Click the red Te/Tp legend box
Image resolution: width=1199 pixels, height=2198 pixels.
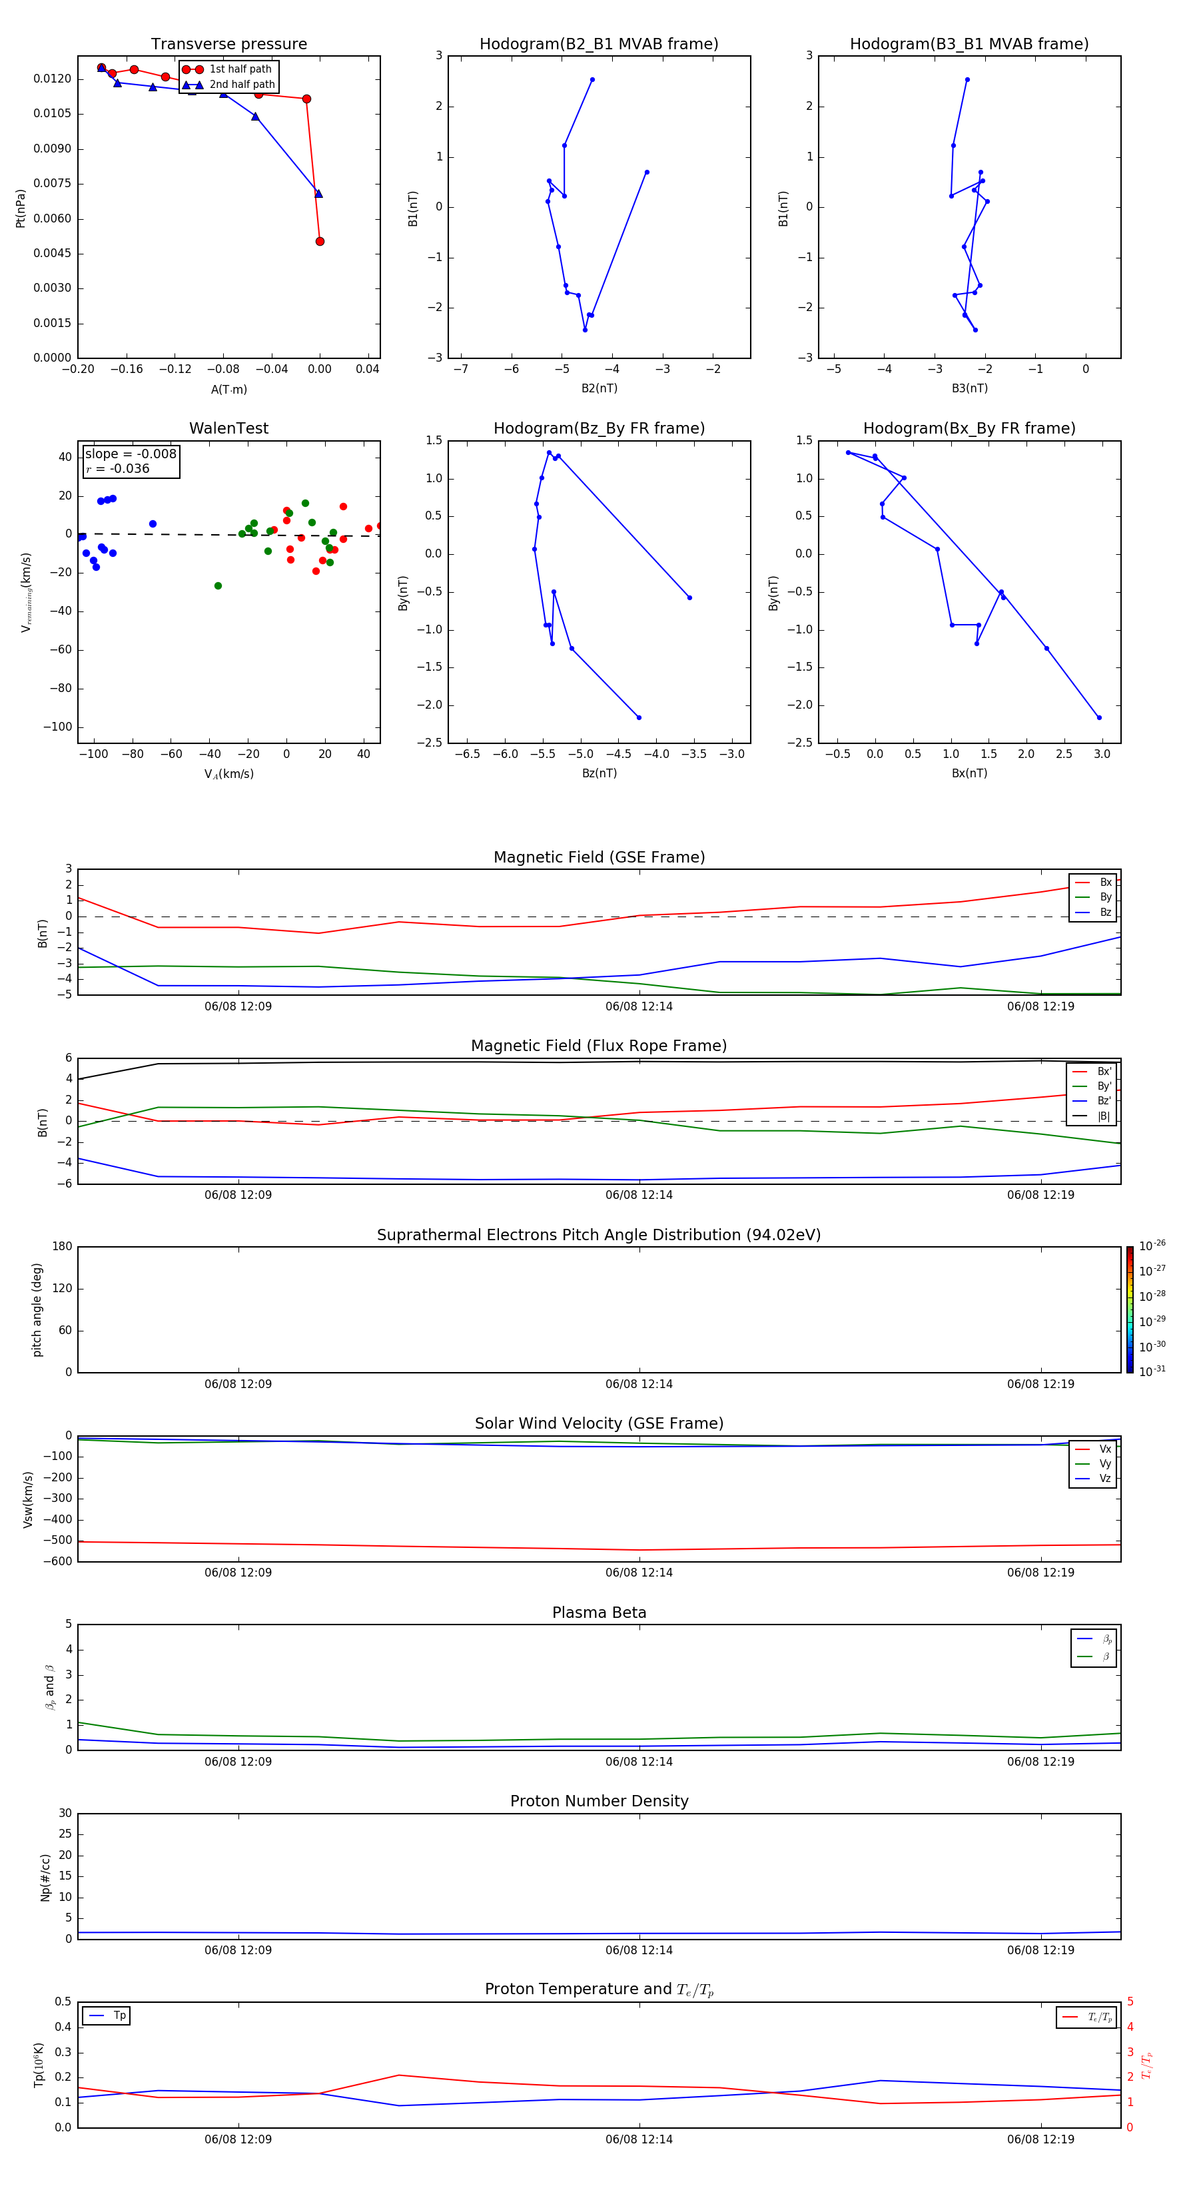coord(1086,2017)
